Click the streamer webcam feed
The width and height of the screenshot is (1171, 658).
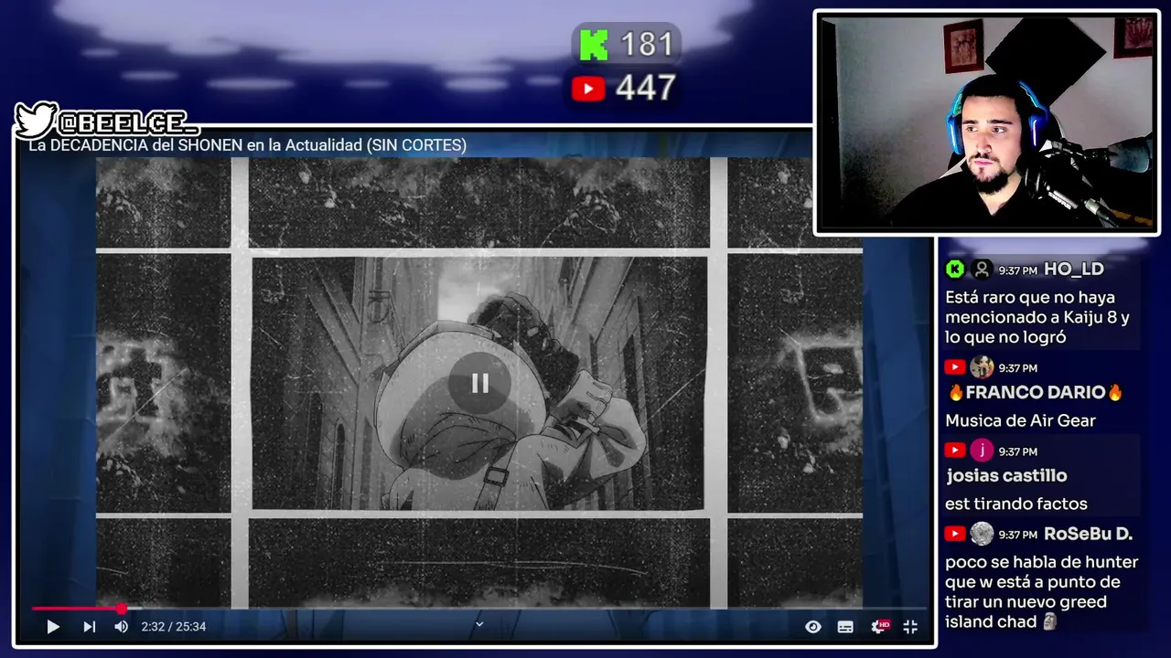point(986,122)
